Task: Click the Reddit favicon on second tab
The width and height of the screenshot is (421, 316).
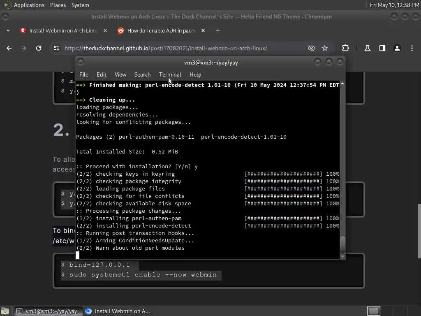Action: 121,30
